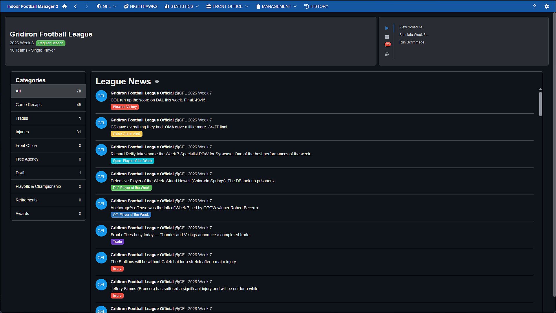Click the Off. Player of the Week tag
556x313 pixels.
pos(131,215)
